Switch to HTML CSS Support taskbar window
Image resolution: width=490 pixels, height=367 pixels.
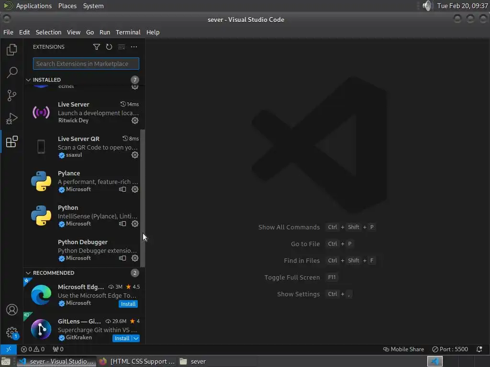tap(137, 361)
